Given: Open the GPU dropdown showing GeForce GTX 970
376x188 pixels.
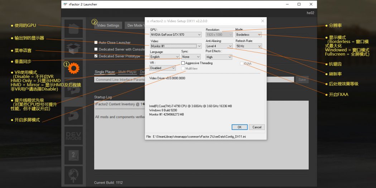Looking at the screenshot, I should (176, 34).
